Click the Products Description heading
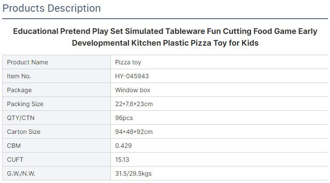Viewport: 330px width, 183px height. click(52, 8)
